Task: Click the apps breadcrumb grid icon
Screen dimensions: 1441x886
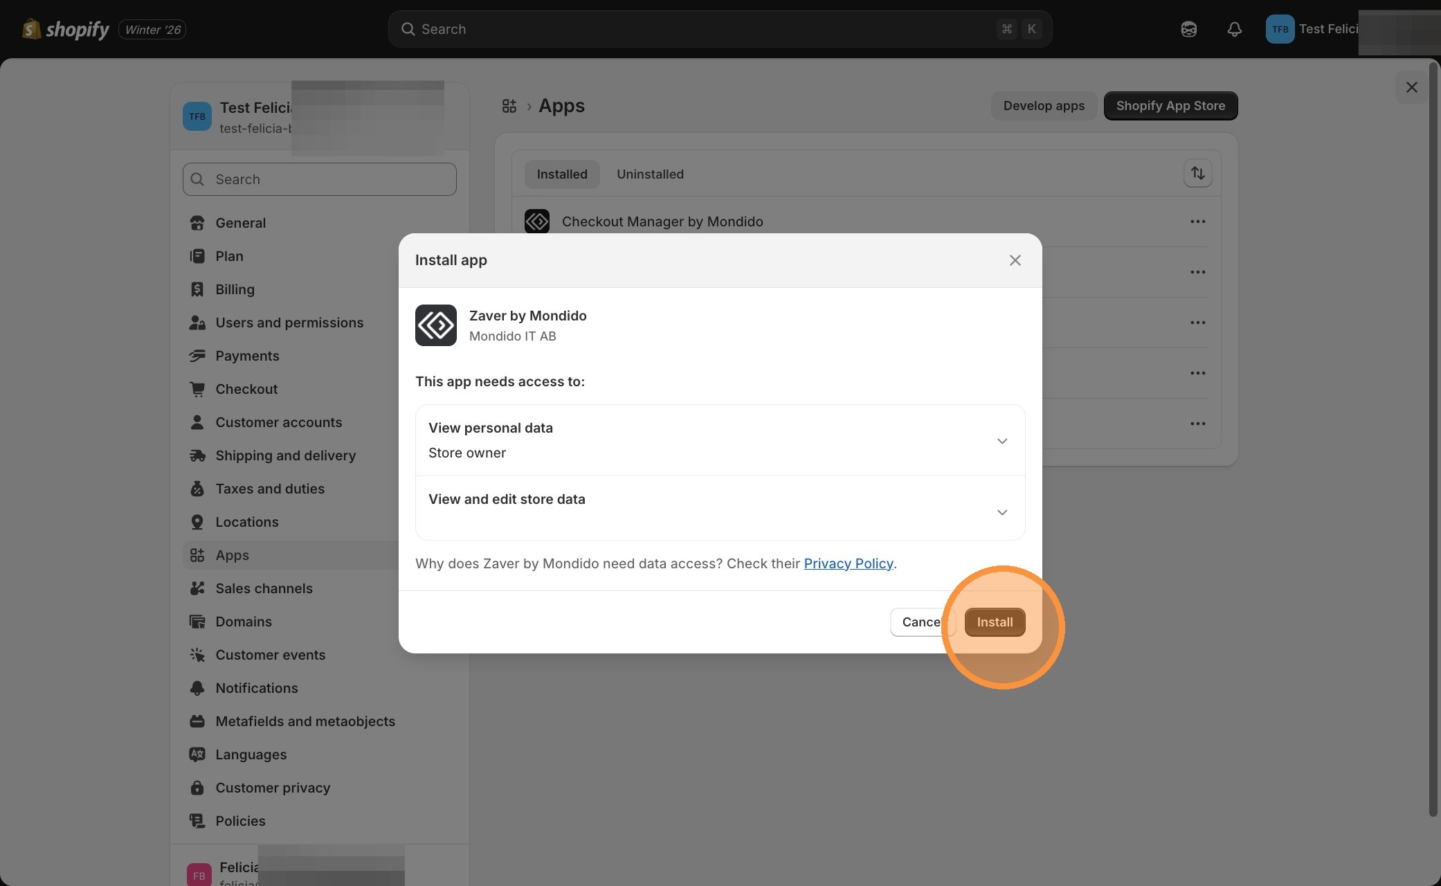Action: [x=509, y=106]
